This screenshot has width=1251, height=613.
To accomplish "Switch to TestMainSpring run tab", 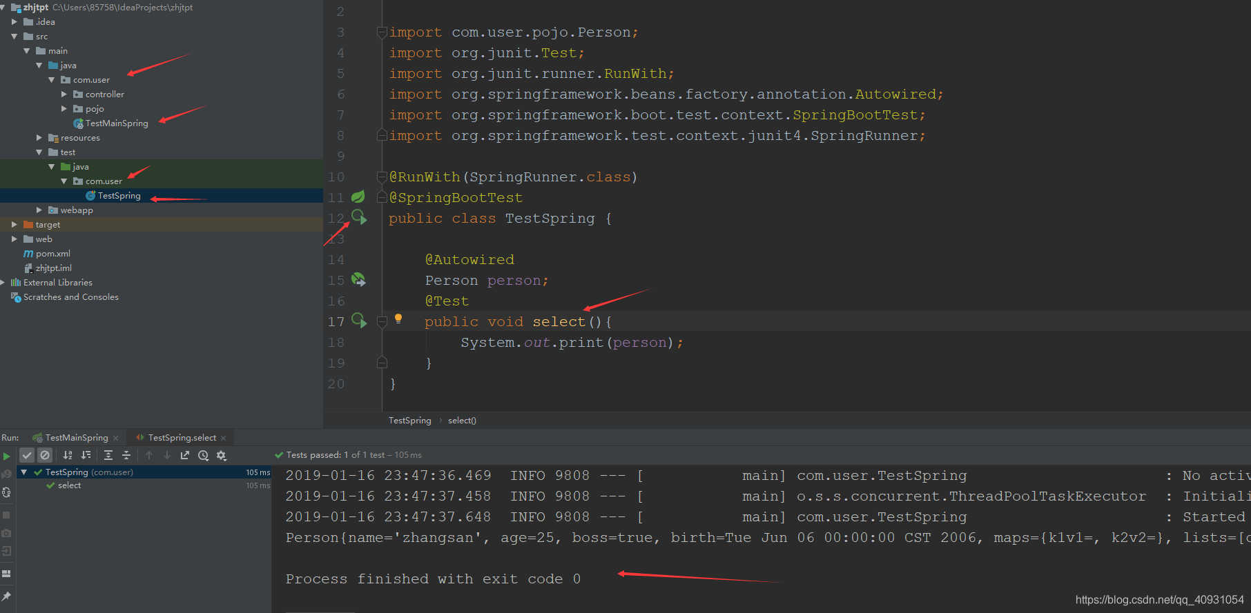I will (76, 438).
